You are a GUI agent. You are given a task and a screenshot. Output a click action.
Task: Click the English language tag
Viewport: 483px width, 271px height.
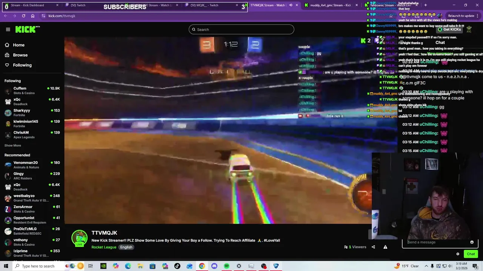coord(126,247)
